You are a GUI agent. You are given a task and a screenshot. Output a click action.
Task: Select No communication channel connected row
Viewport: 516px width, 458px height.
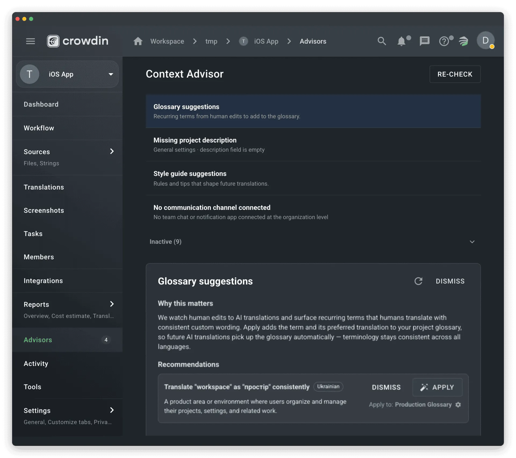coord(313,212)
